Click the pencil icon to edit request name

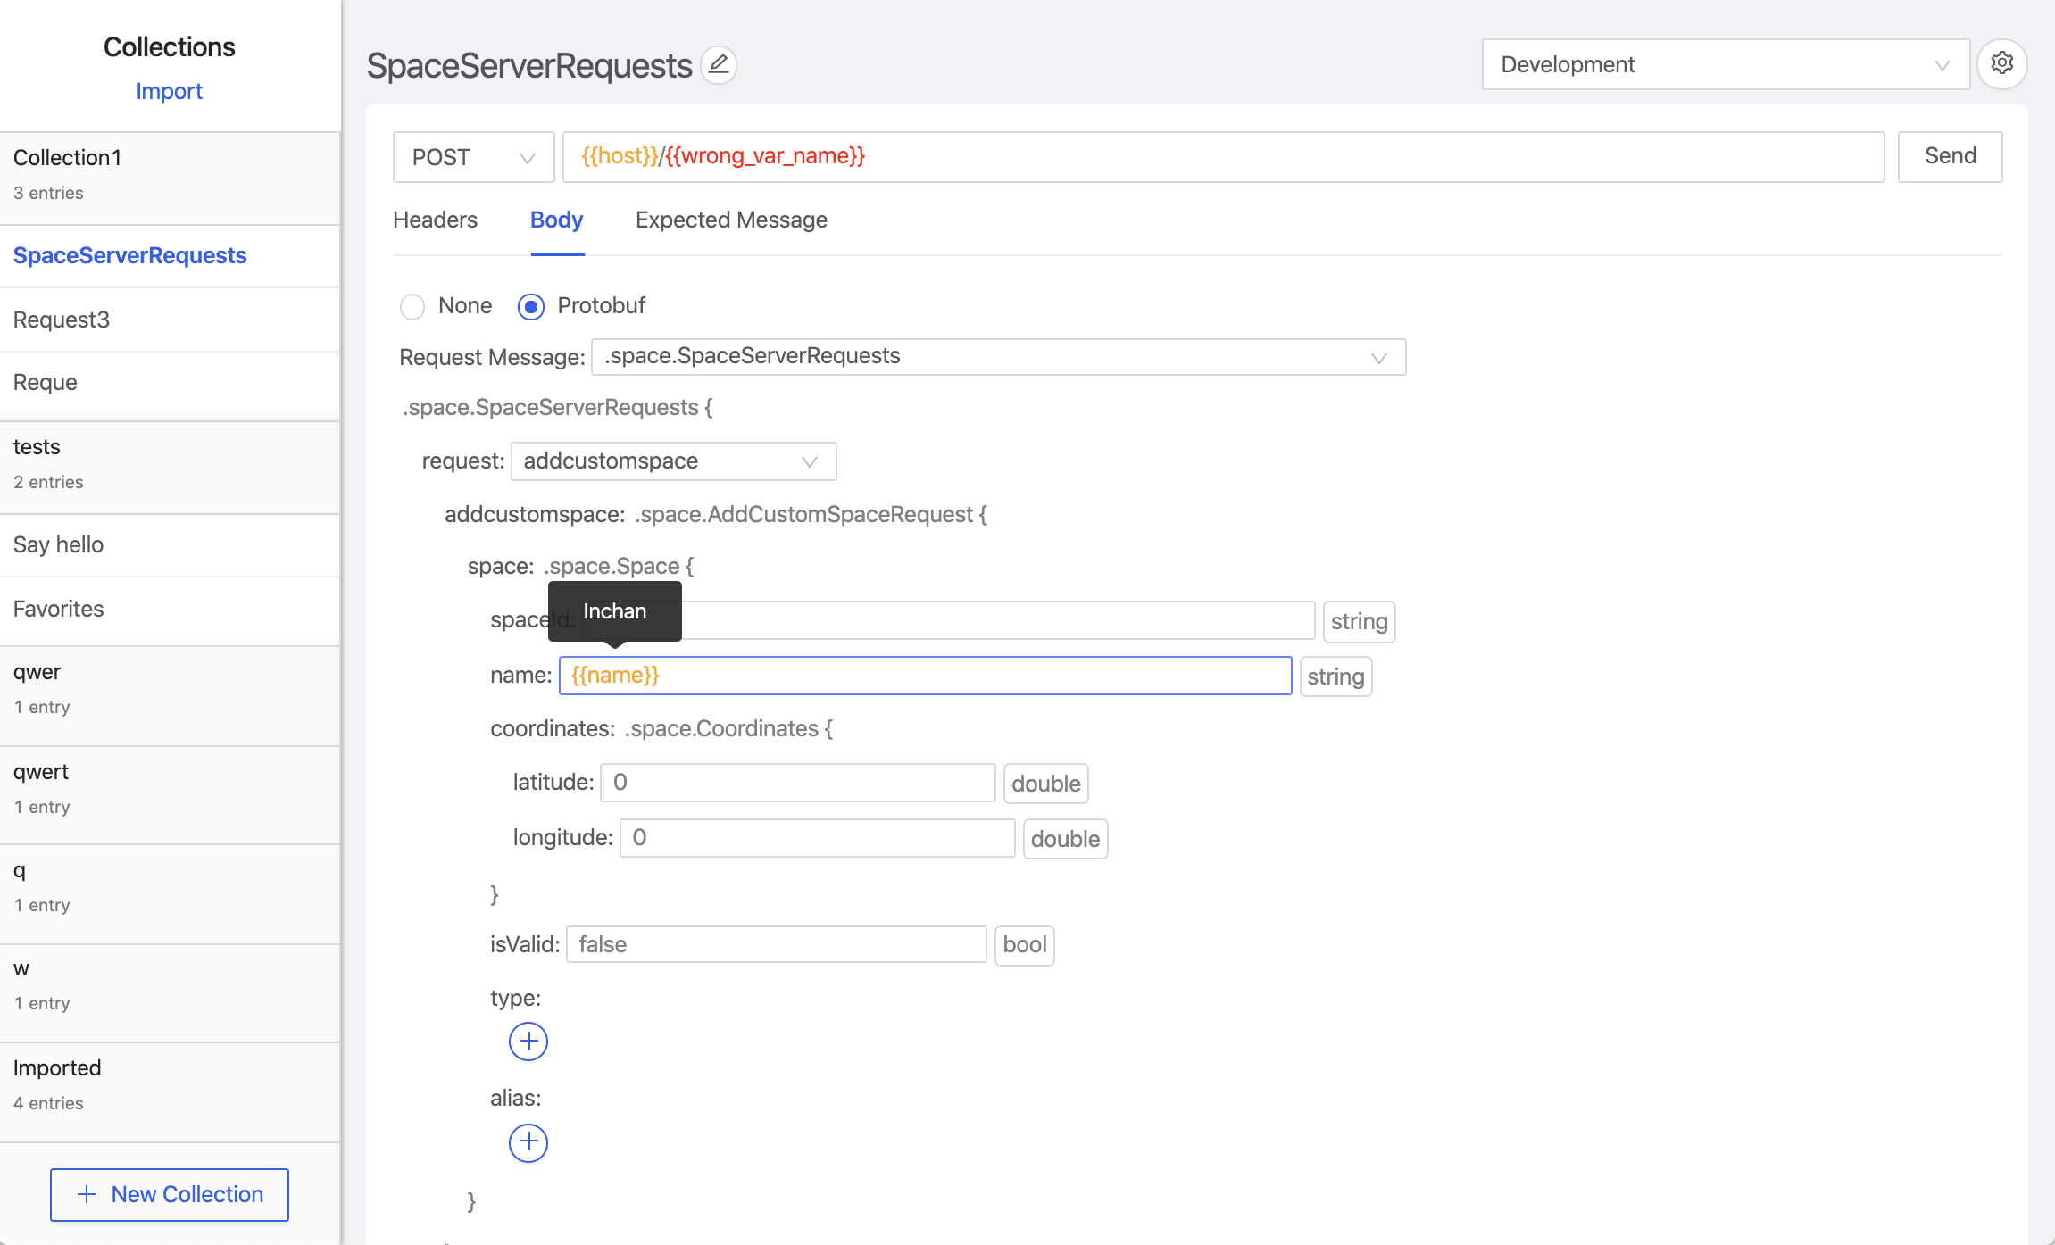coord(719,65)
